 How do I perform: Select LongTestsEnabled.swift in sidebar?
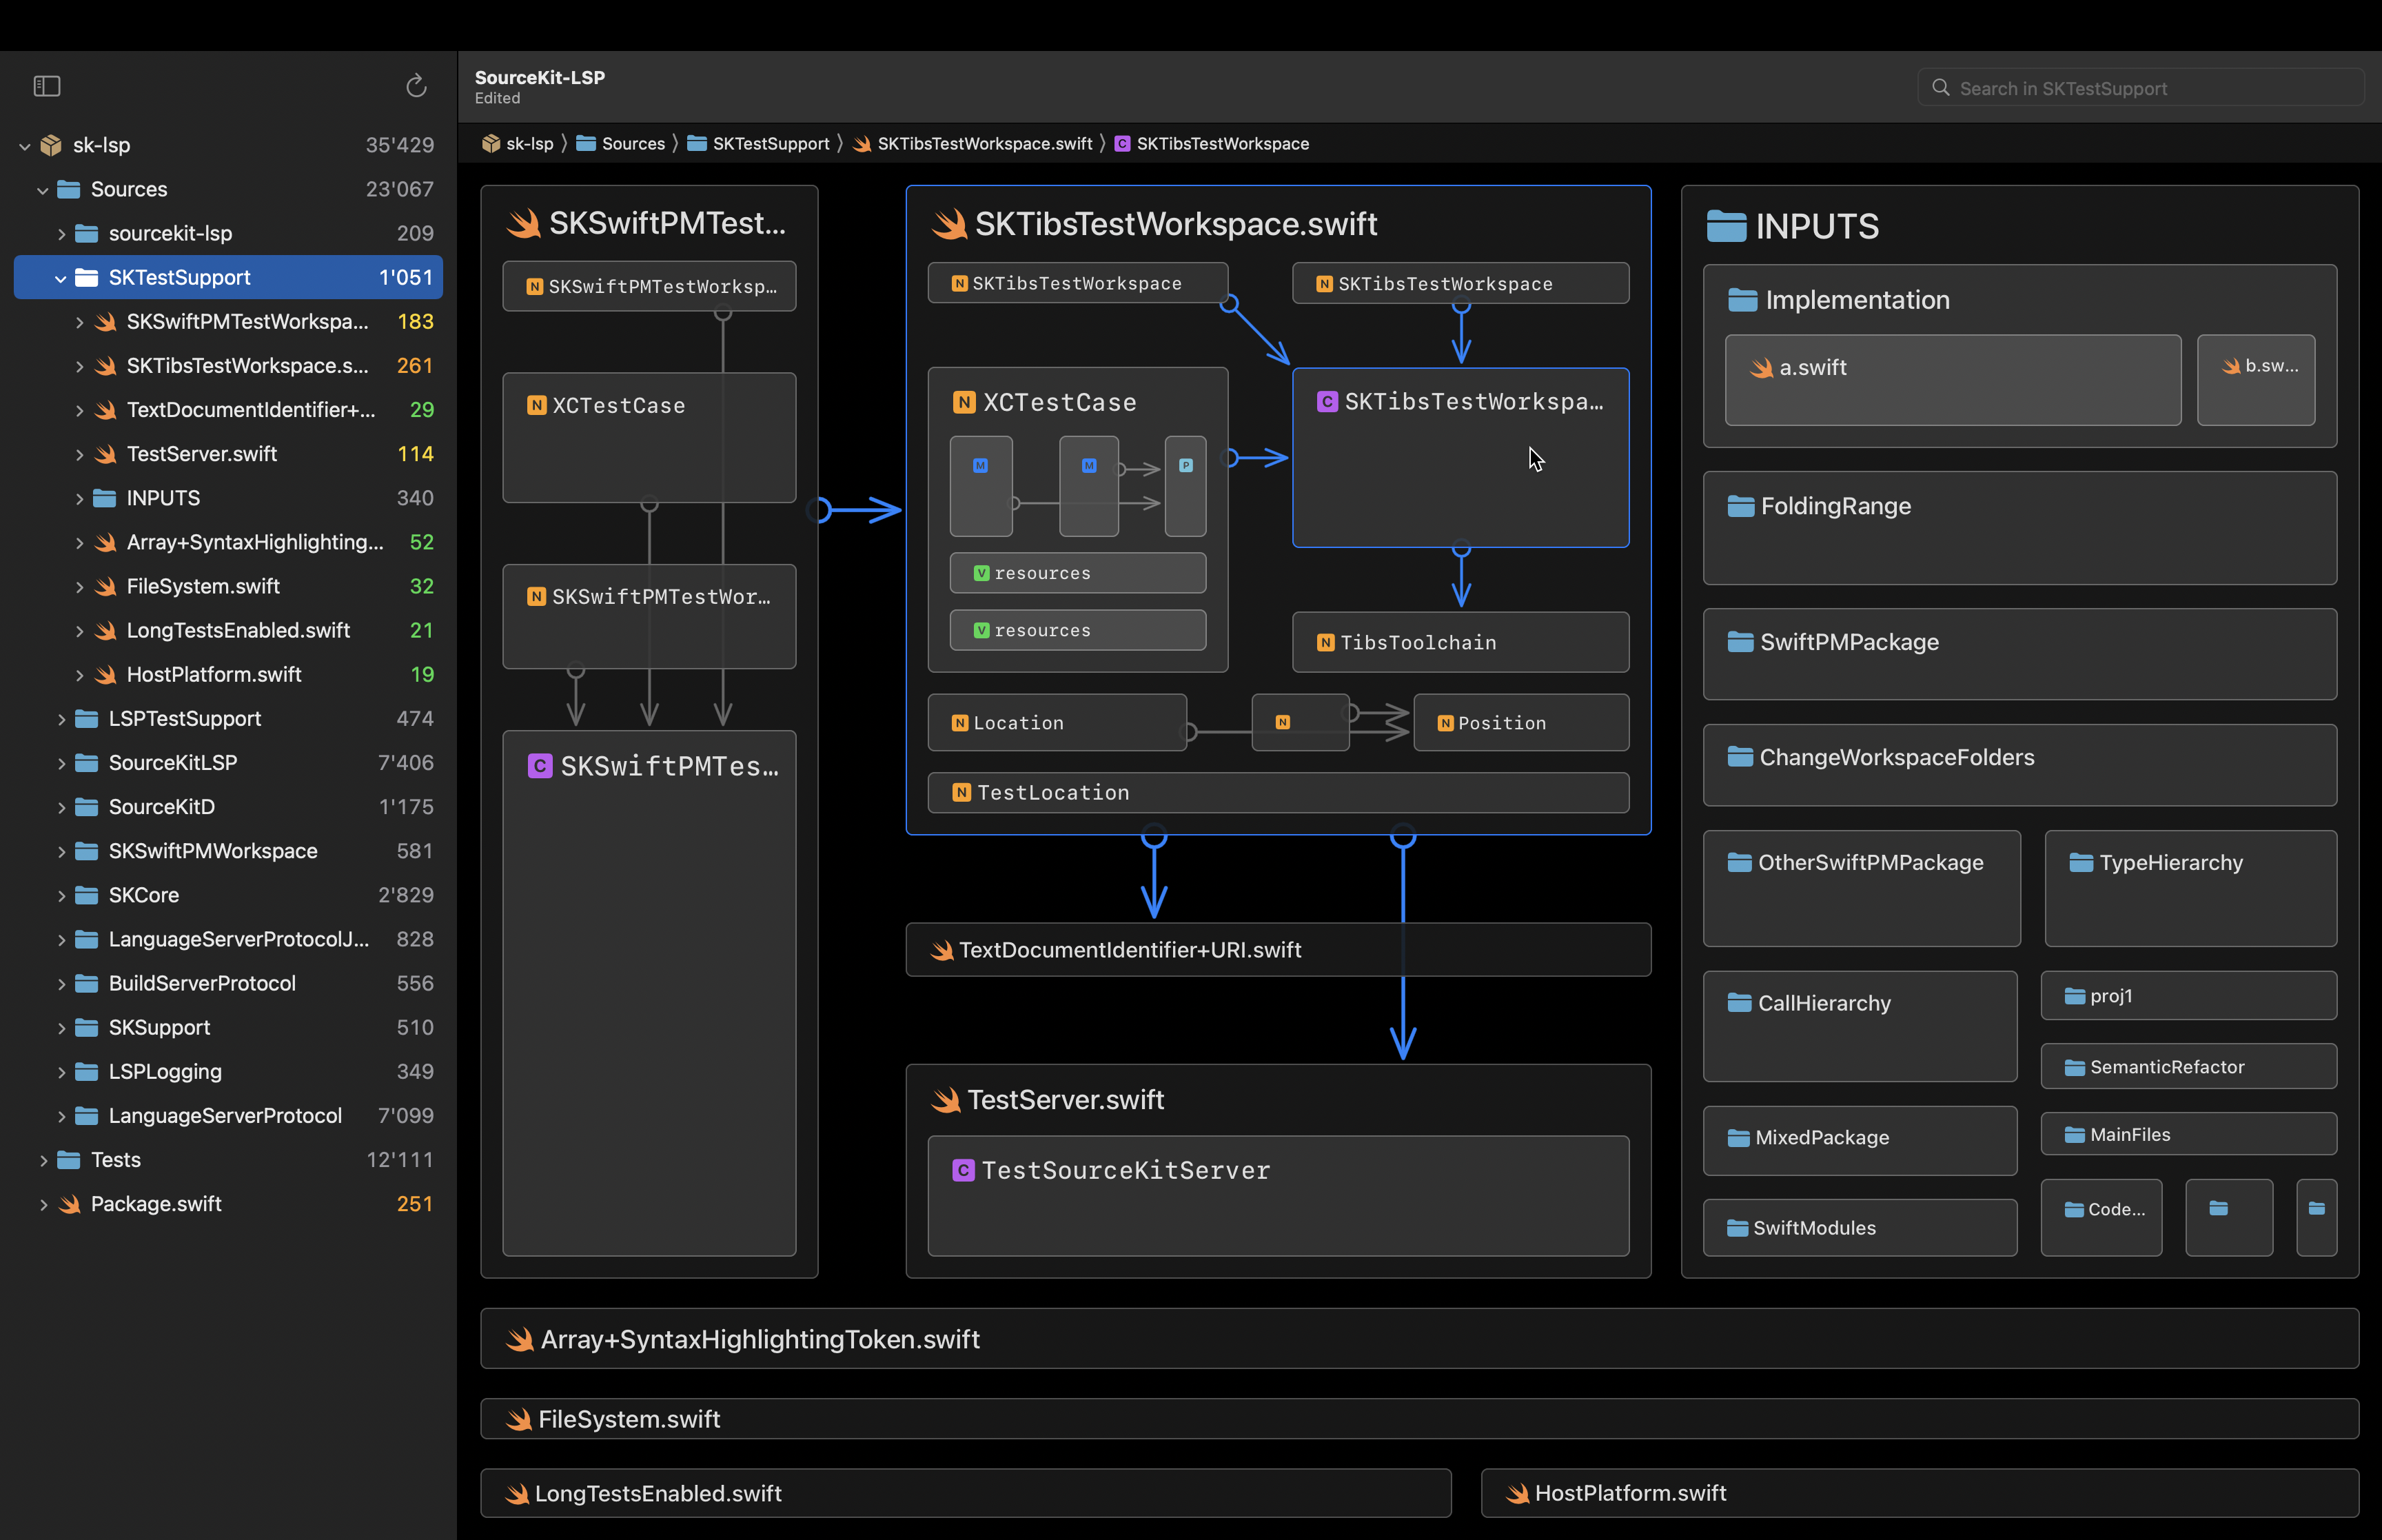(x=228, y=630)
